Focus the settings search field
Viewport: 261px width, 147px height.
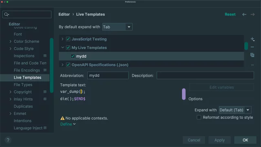coord(27,15)
